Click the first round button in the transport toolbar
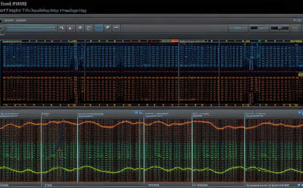This screenshot has width=303, height=188. click(62, 28)
